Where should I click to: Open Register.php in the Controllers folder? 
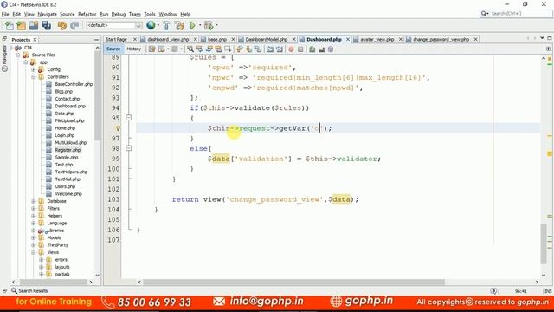pos(68,150)
